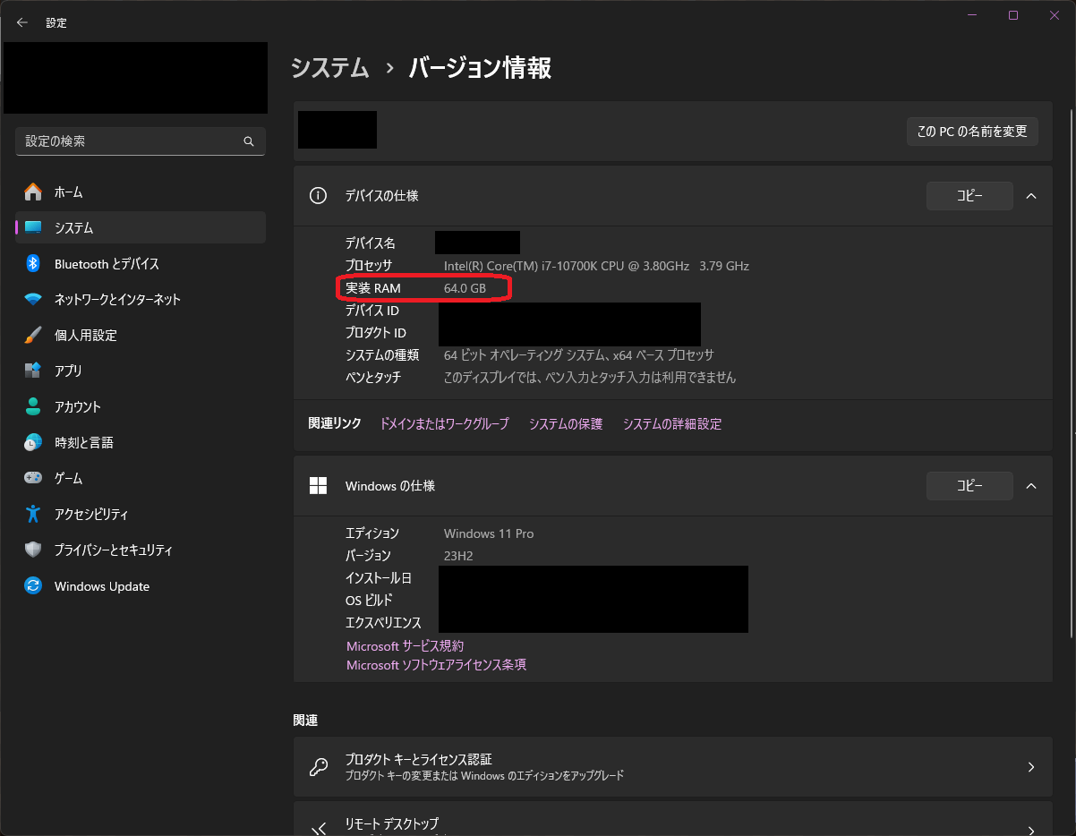The height and width of the screenshot is (836, 1076).
Task: Click the back arrow in title bar
Action: (x=22, y=22)
